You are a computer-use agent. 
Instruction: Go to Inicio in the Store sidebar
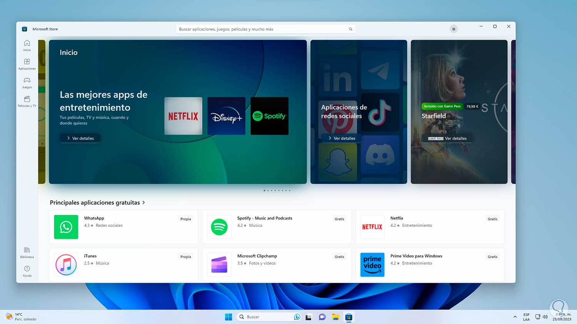coord(27,45)
